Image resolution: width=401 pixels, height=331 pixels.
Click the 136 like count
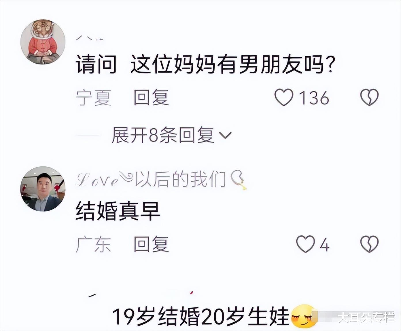[x=314, y=98]
